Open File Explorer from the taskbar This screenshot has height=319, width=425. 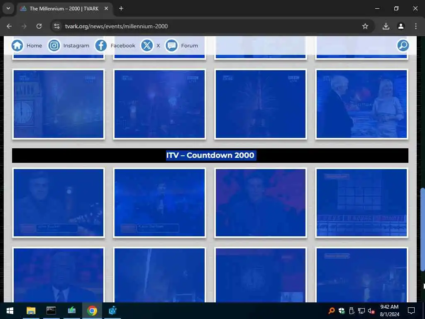31,311
